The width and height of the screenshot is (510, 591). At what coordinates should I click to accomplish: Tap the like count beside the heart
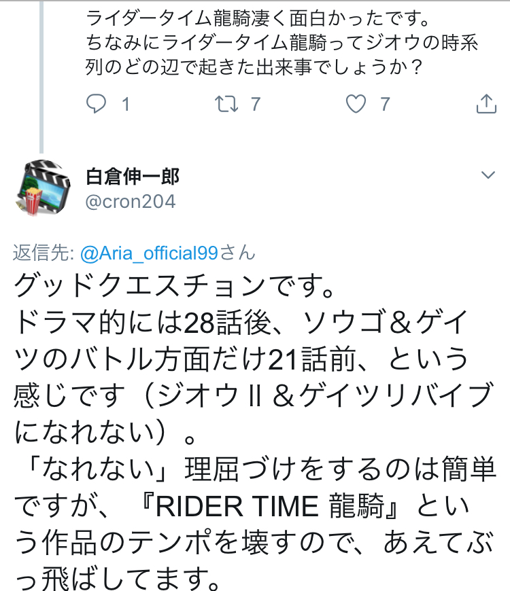coord(385,104)
